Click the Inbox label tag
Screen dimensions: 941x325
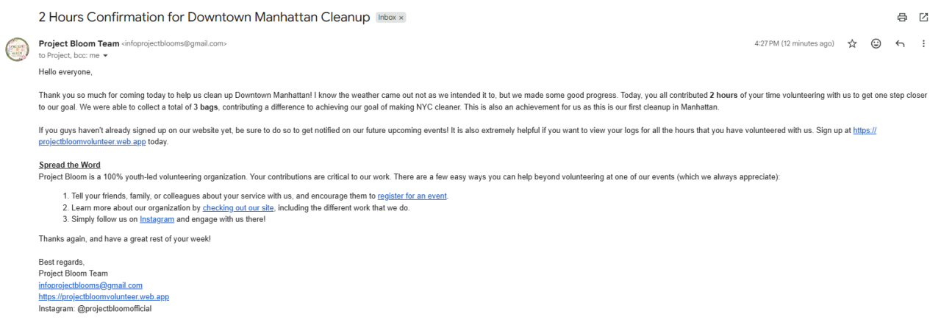[387, 18]
